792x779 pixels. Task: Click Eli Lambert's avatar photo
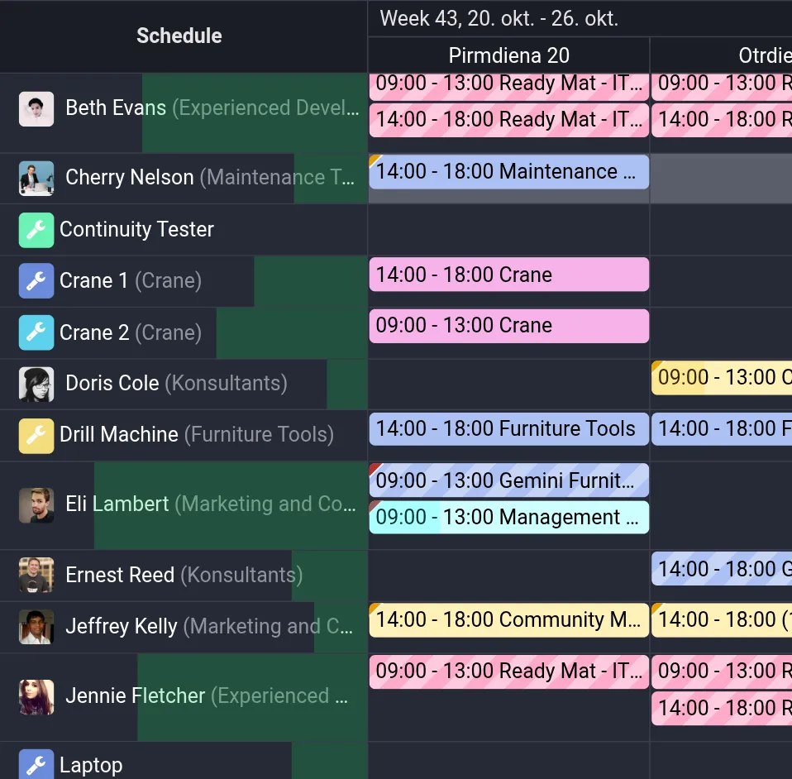[36, 505]
